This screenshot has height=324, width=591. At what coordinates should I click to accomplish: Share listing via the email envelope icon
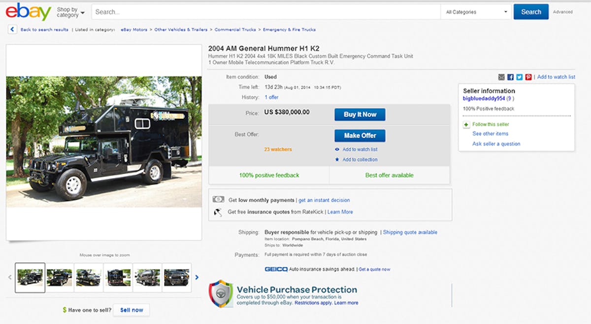click(501, 77)
